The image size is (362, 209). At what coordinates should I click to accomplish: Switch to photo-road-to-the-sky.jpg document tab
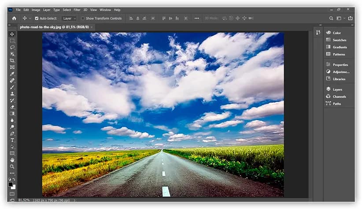tap(54, 27)
